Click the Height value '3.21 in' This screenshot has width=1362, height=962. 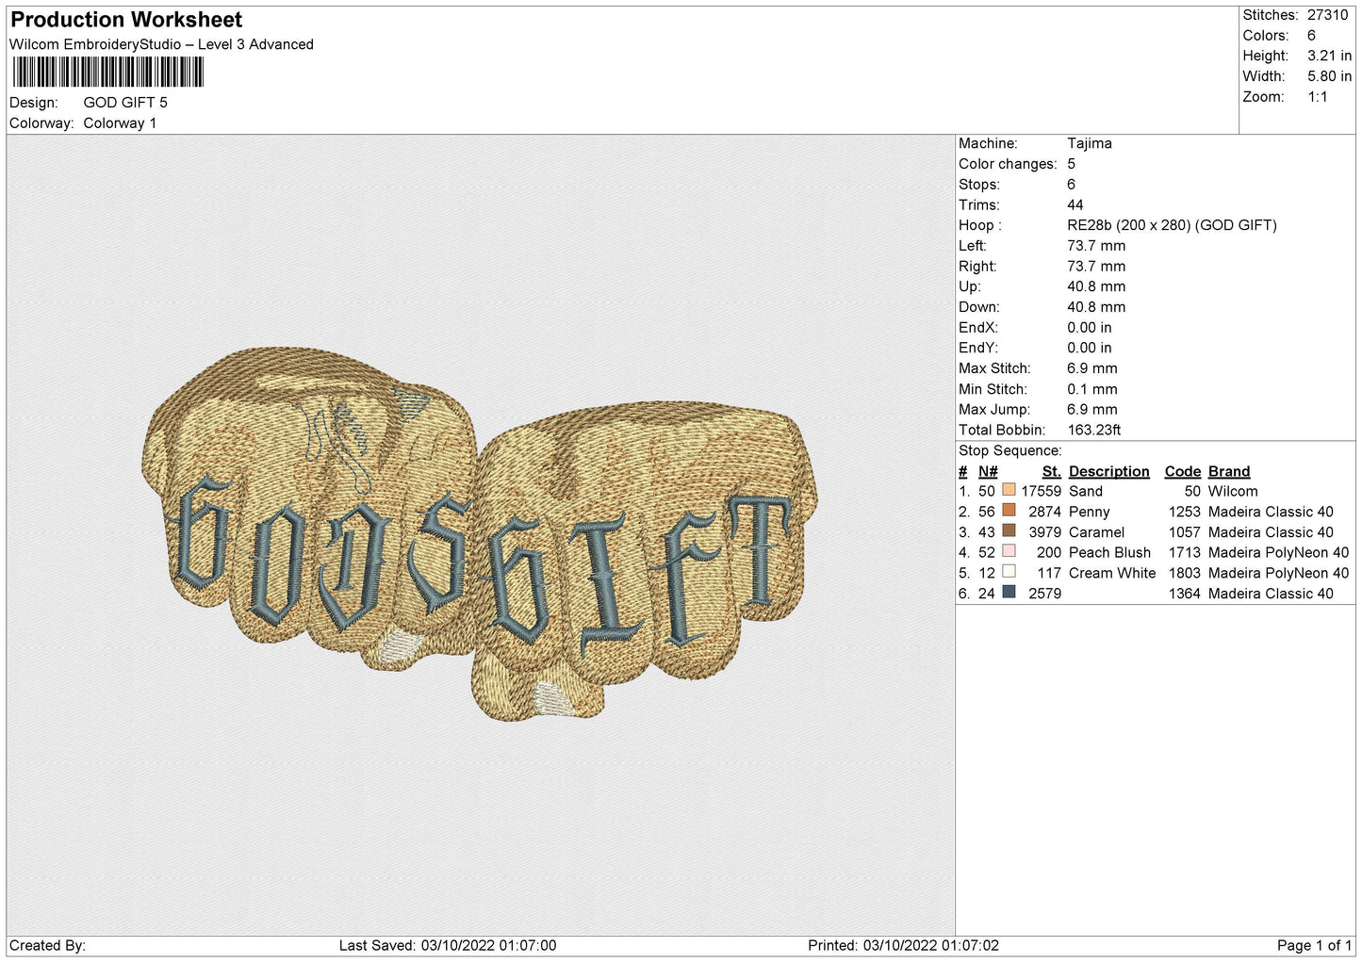pos(1329,57)
